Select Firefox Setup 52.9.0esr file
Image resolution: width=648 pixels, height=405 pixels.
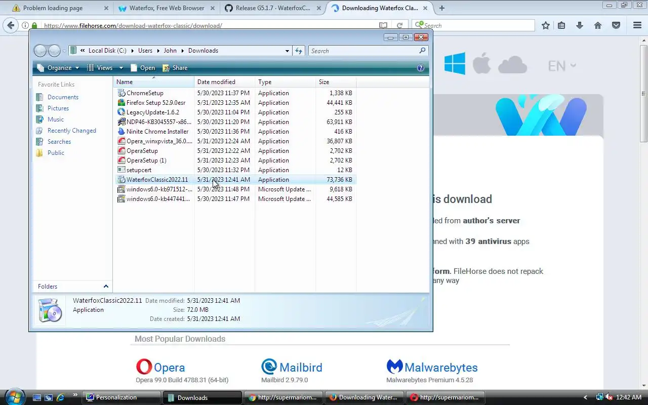(156, 103)
